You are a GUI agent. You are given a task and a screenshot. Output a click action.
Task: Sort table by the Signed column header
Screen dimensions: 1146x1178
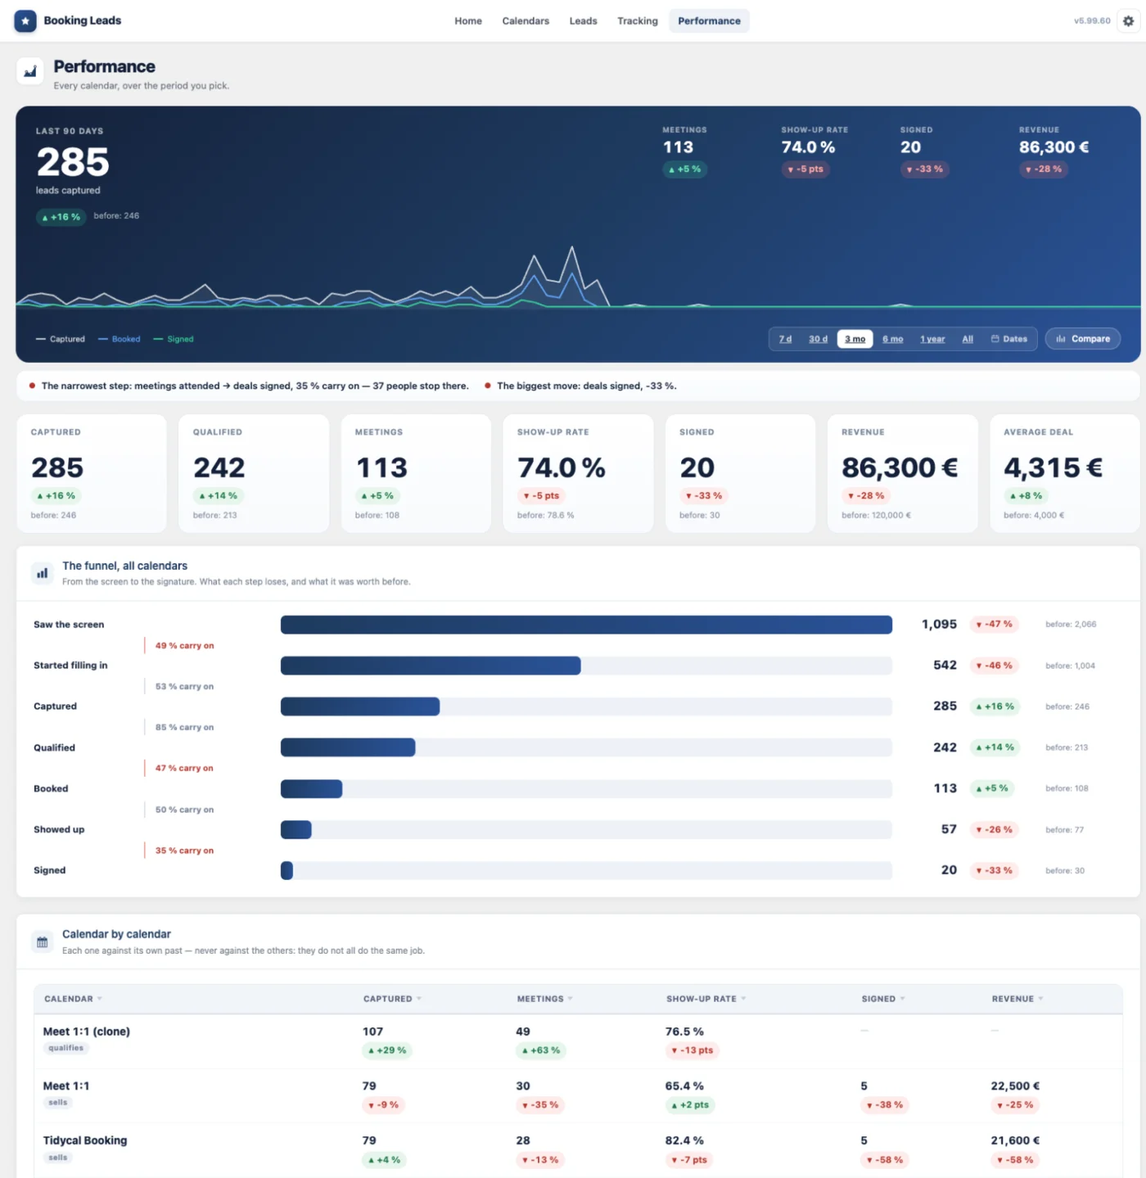(x=882, y=999)
